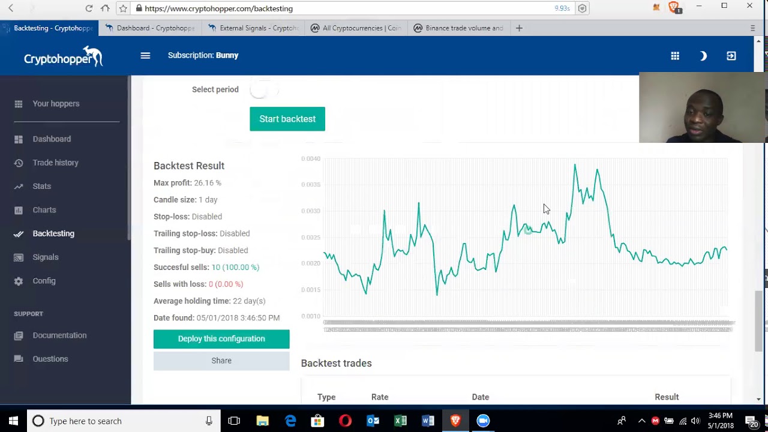This screenshot has width=768, height=432.
Task: Click the logout icon in header
Action: (x=731, y=56)
